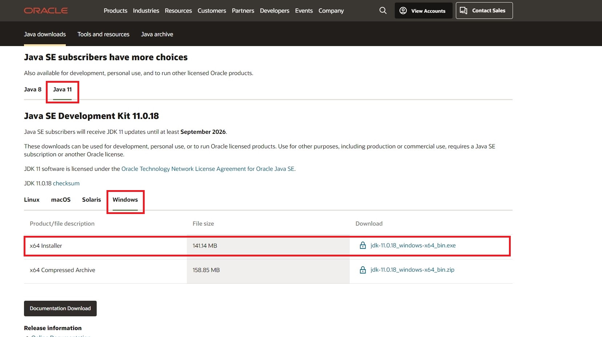Open the Resources menu
The width and height of the screenshot is (602, 337).
pyautogui.click(x=178, y=11)
